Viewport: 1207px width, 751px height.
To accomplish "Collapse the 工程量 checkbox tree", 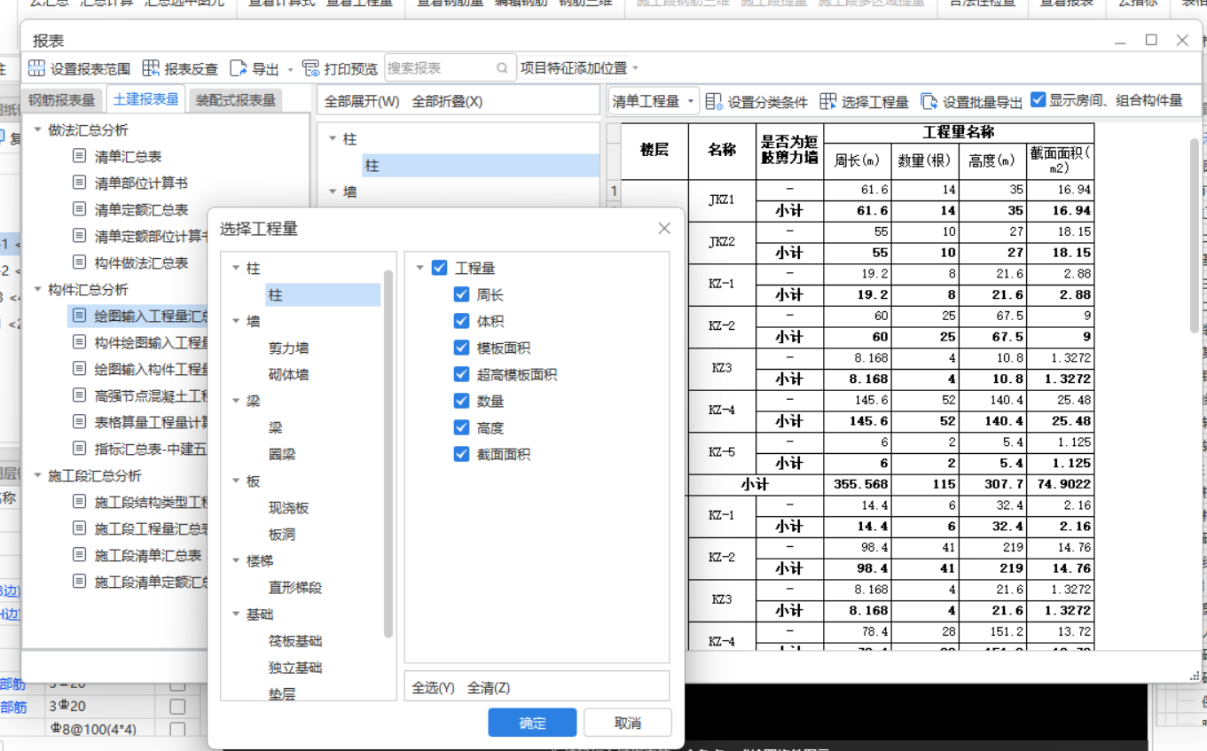I will [x=419, y=268].
